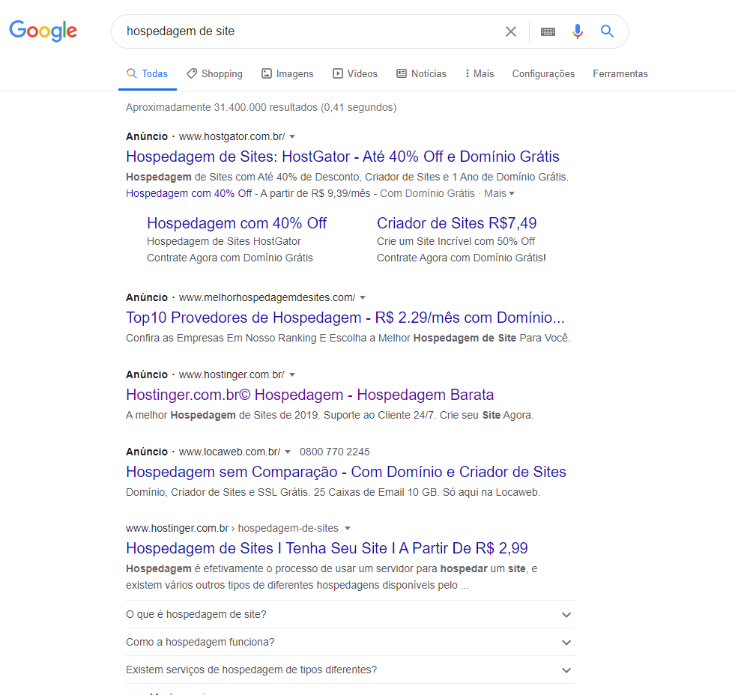
Task: Switch to the Shopping tab
Action: click(215, 73)
